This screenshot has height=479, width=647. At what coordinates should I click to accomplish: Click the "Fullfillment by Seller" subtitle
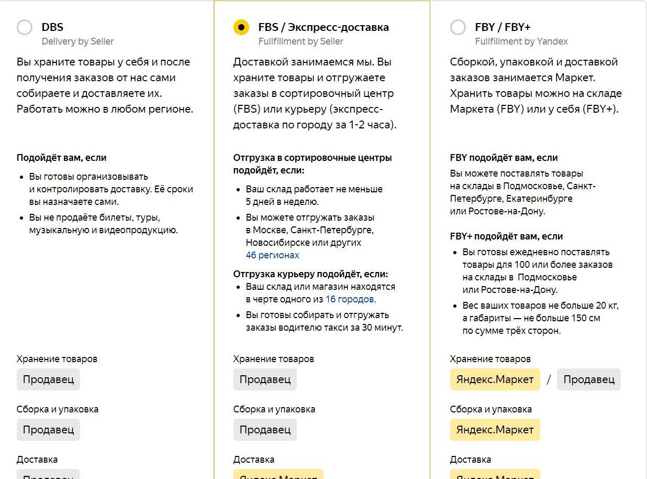pos(301,41)
